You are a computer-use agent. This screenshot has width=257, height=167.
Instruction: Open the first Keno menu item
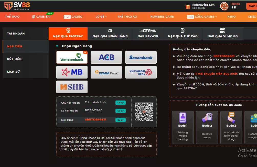(232, 17)
